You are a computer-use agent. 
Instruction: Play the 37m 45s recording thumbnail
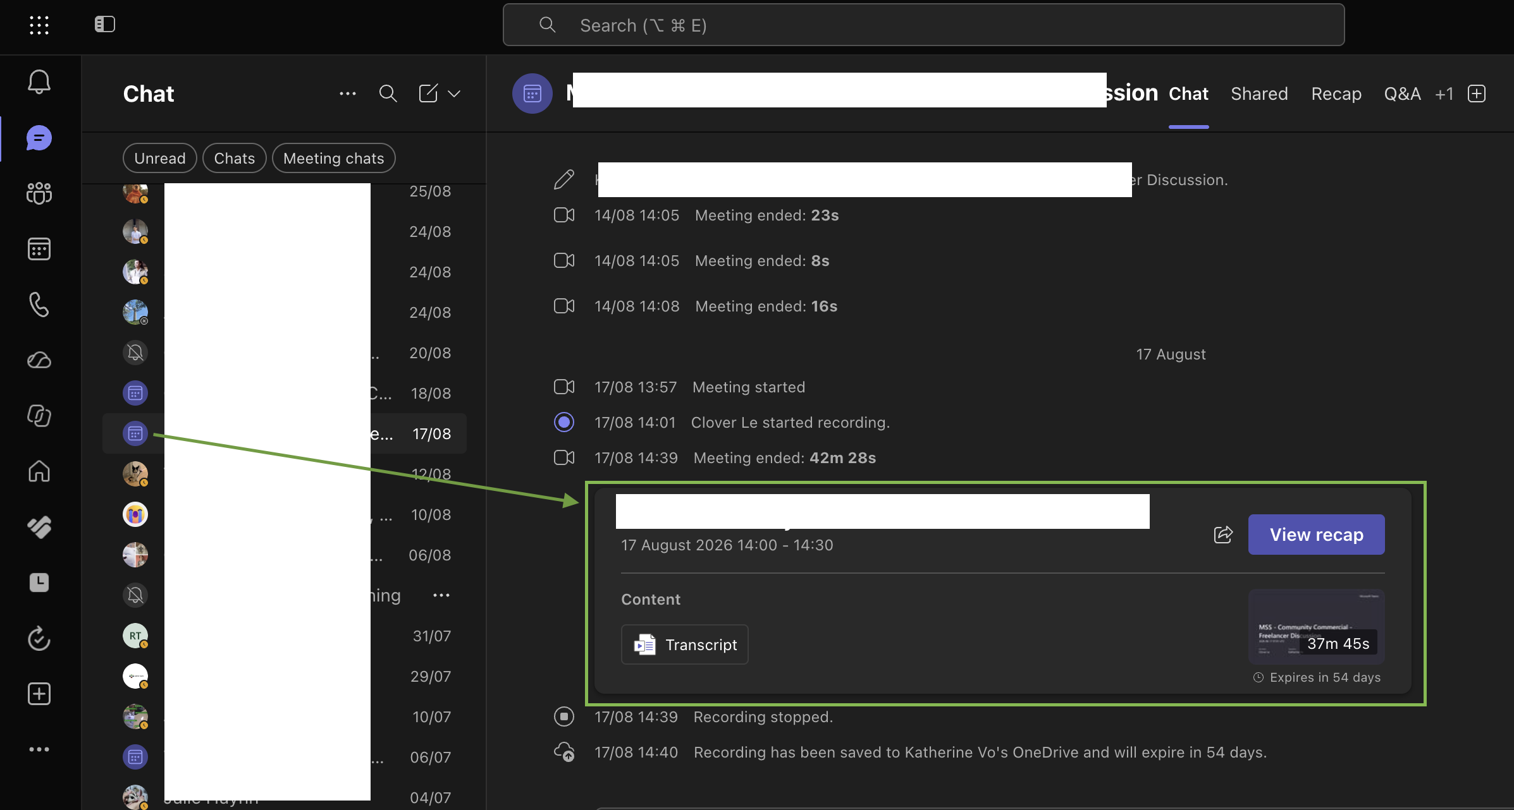coord(1317,627)
